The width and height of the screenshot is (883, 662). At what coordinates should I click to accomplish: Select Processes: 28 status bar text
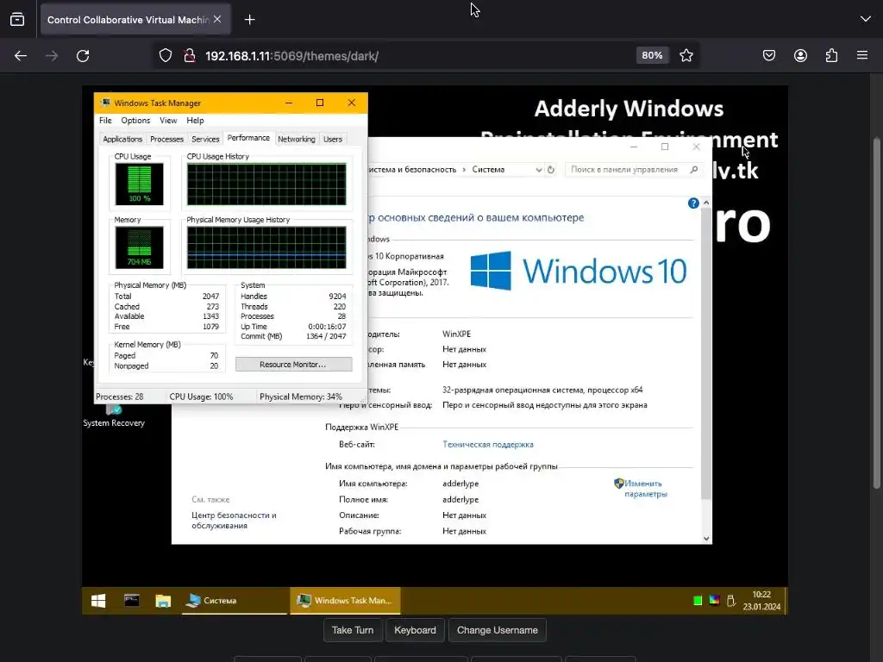coord(119,397)
